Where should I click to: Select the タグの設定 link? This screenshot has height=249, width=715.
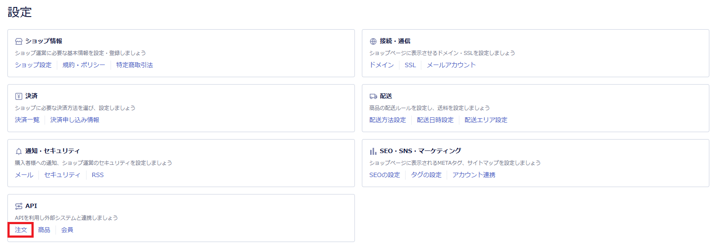point(426,175)
